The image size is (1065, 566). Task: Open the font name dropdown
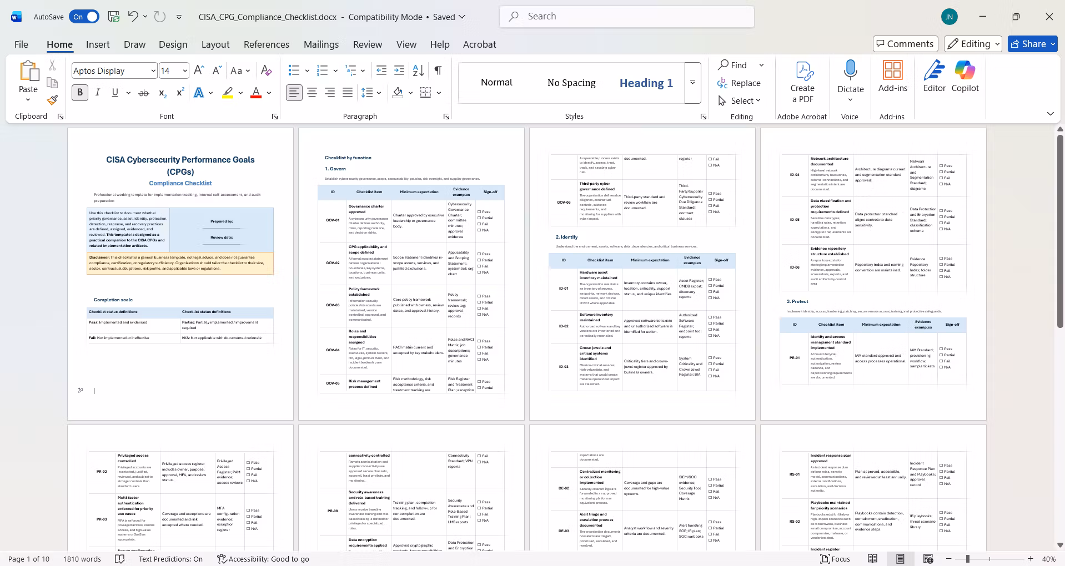tap(153, 70)
